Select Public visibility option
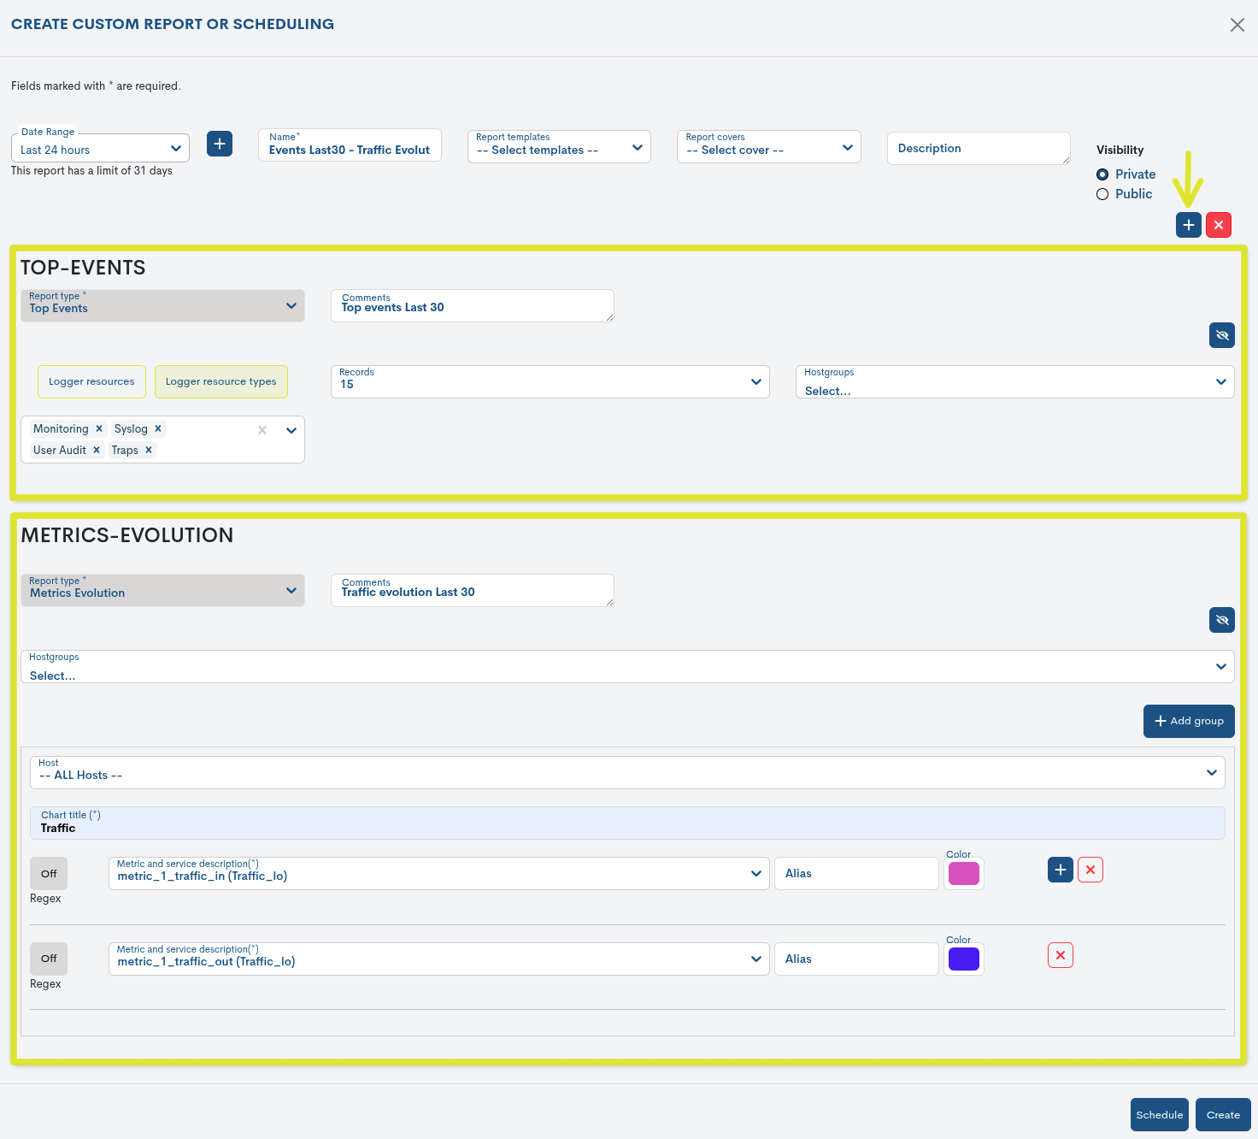 1102,194
